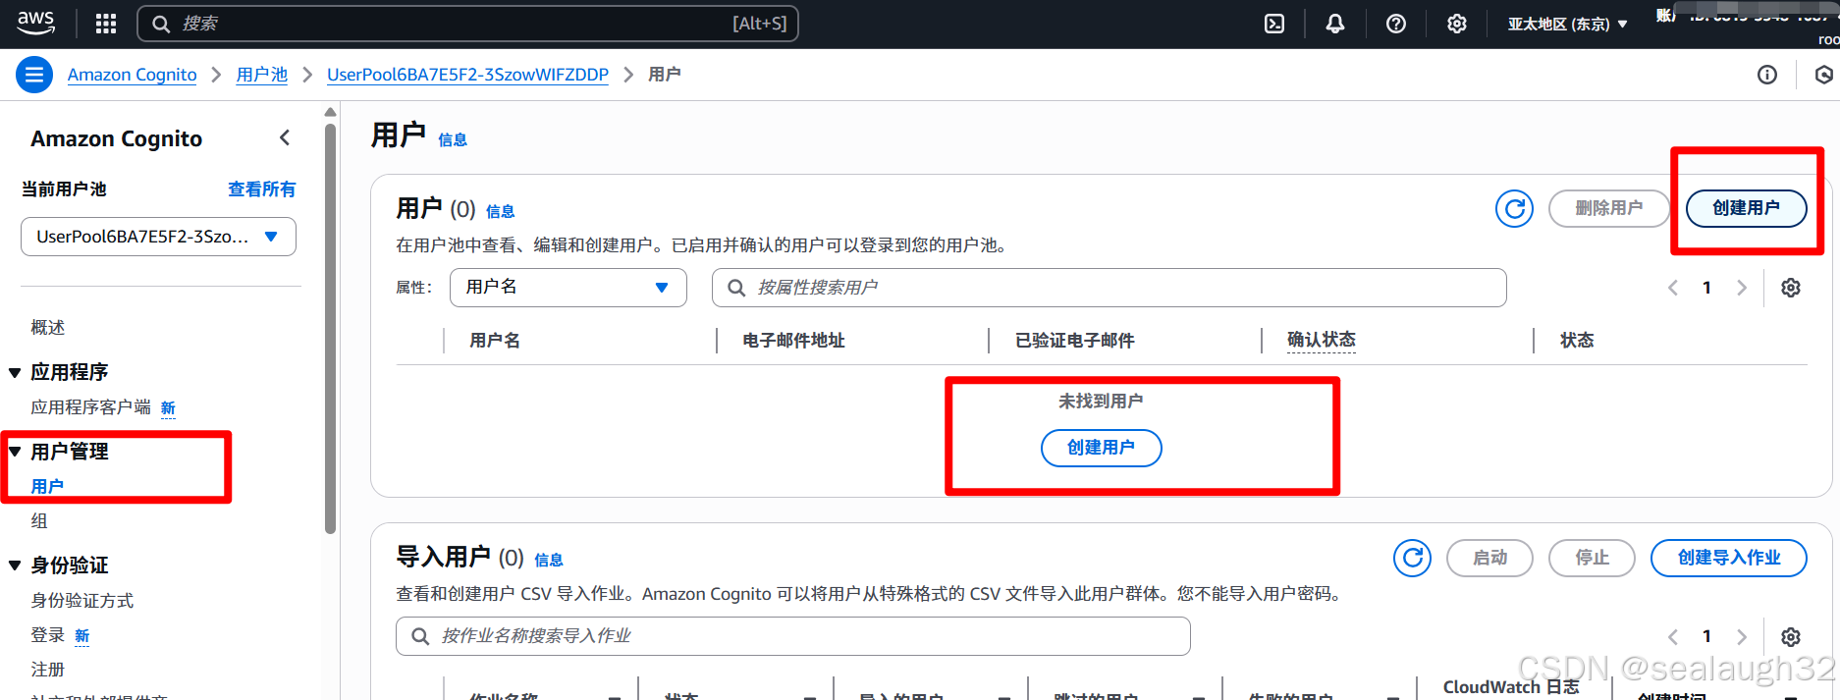Go to previous page of users

point(1673,288)
